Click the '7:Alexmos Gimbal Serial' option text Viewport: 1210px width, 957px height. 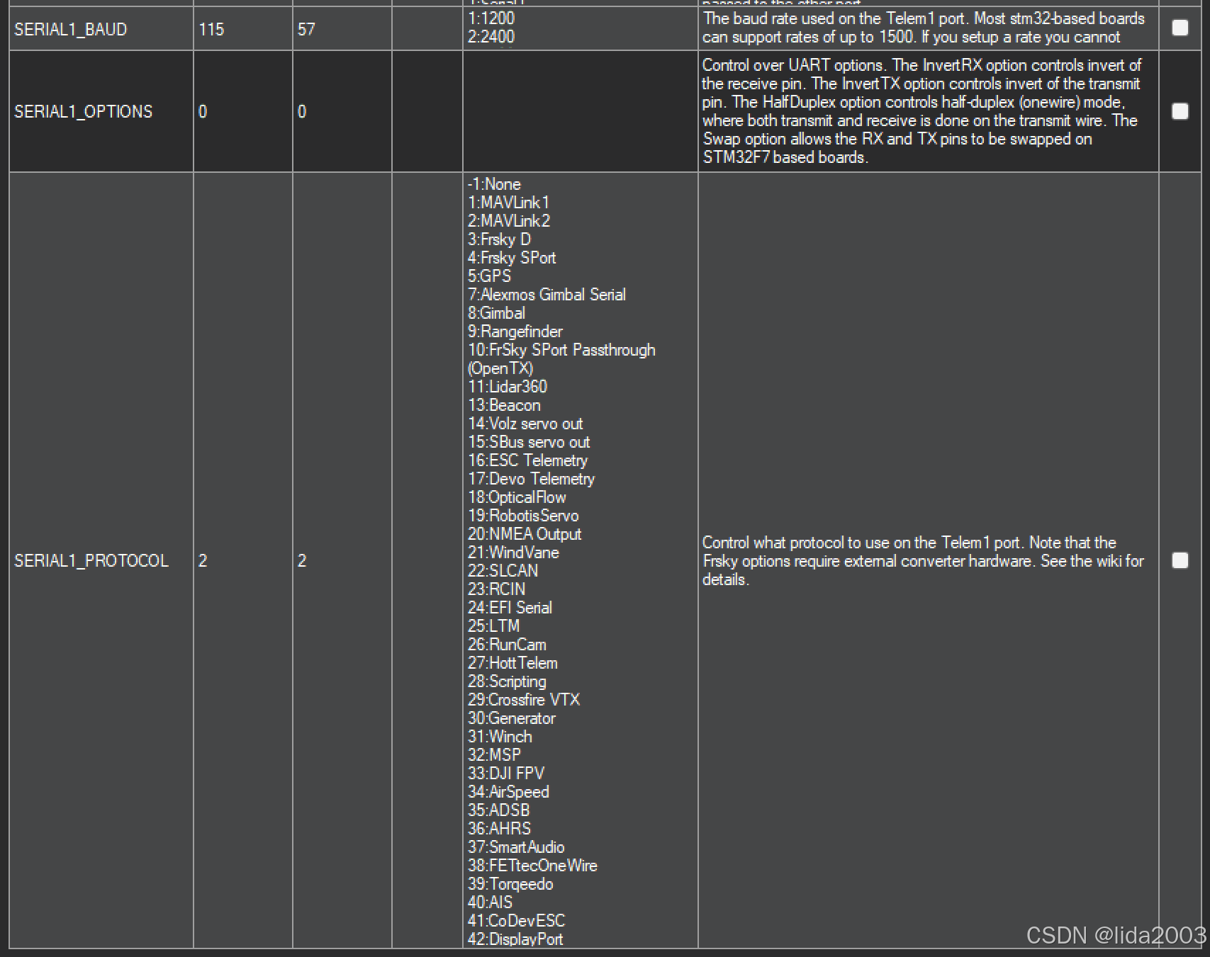547,295
